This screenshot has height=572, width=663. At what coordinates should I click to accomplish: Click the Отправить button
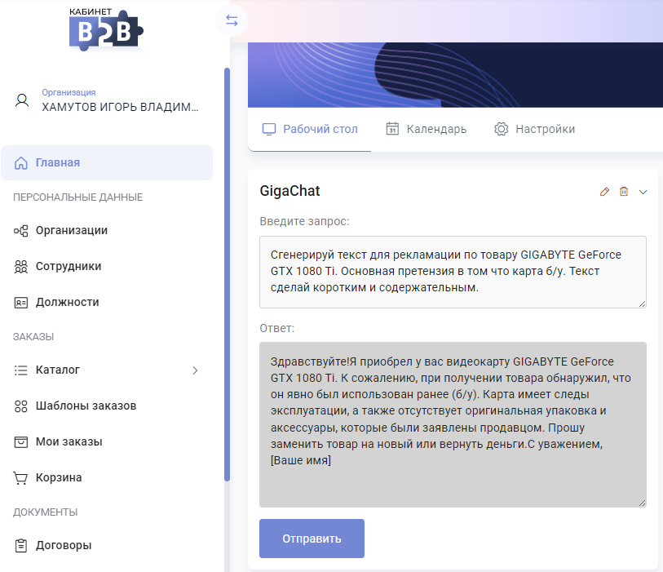312,539
